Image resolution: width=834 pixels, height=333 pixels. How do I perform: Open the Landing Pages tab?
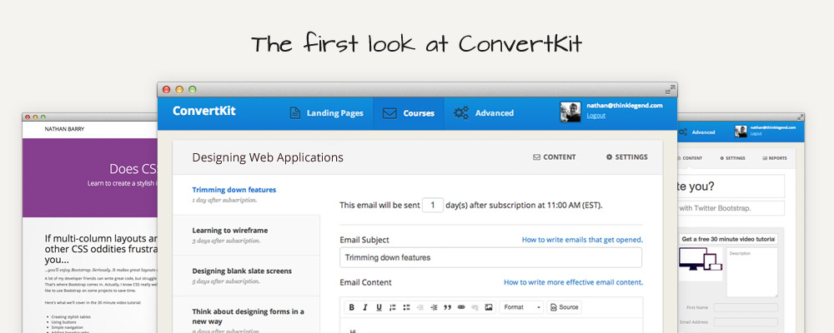[326, 113]
